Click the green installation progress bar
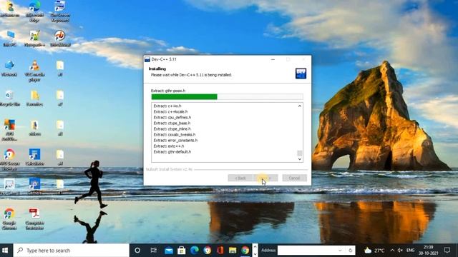Viewport: 458px width, 257px height. tap(227, 97)
